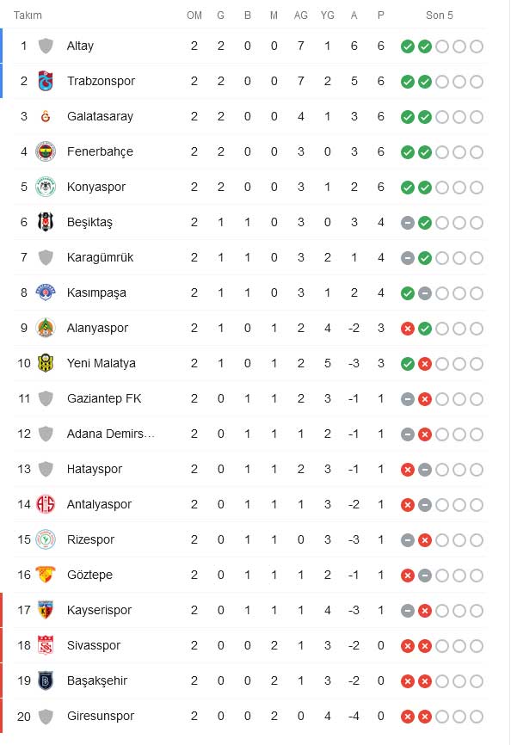Click Giresunspor's red loss indicator
Image resolution: width=511 pixels, height=745 pixels.
tap(407, 716)
